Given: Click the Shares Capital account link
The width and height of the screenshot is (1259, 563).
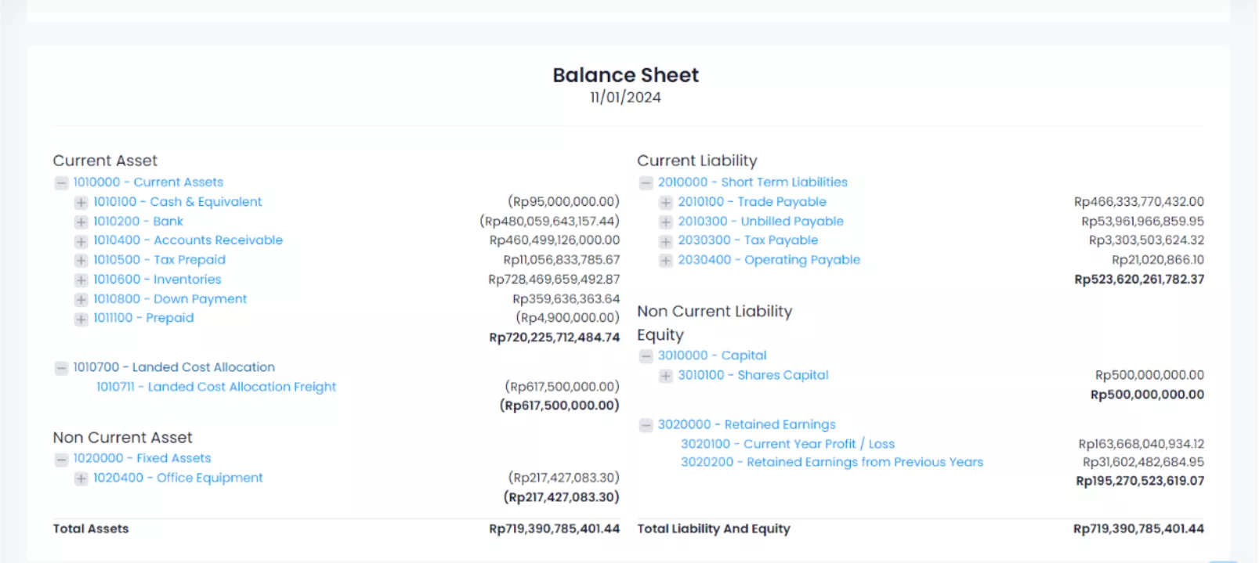Looking at the screenshot, I should tap(753, 375).
